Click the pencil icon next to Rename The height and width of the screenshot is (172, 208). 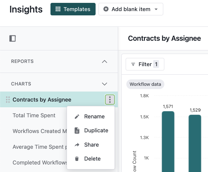coord(77,117)
